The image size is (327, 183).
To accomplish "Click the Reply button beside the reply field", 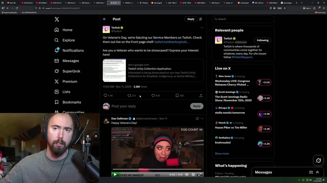I will tap(197, 106).
